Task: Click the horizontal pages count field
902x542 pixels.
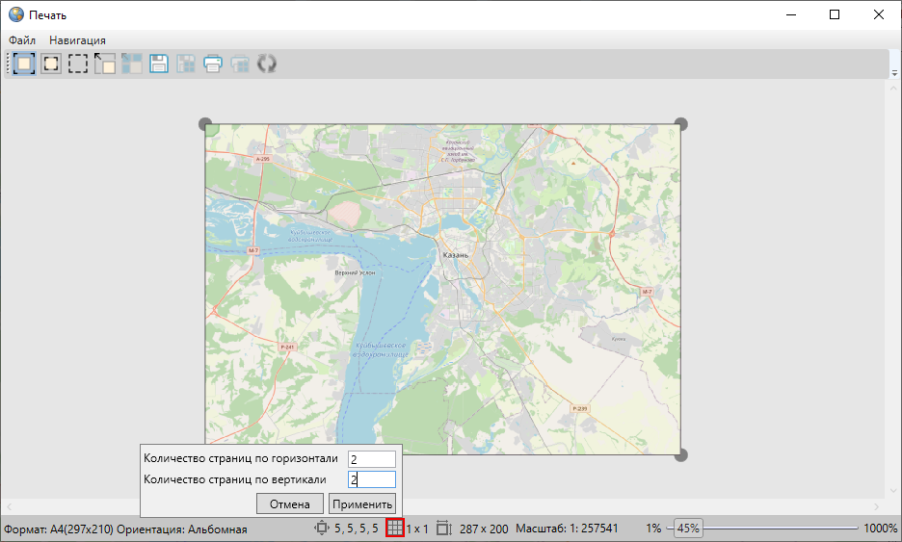Action: pos(371,459)
